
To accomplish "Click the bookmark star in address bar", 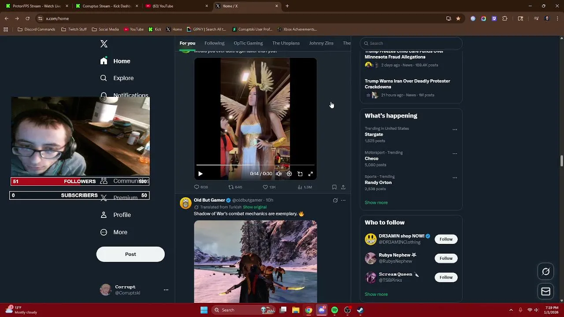I will tap(458, 18).
